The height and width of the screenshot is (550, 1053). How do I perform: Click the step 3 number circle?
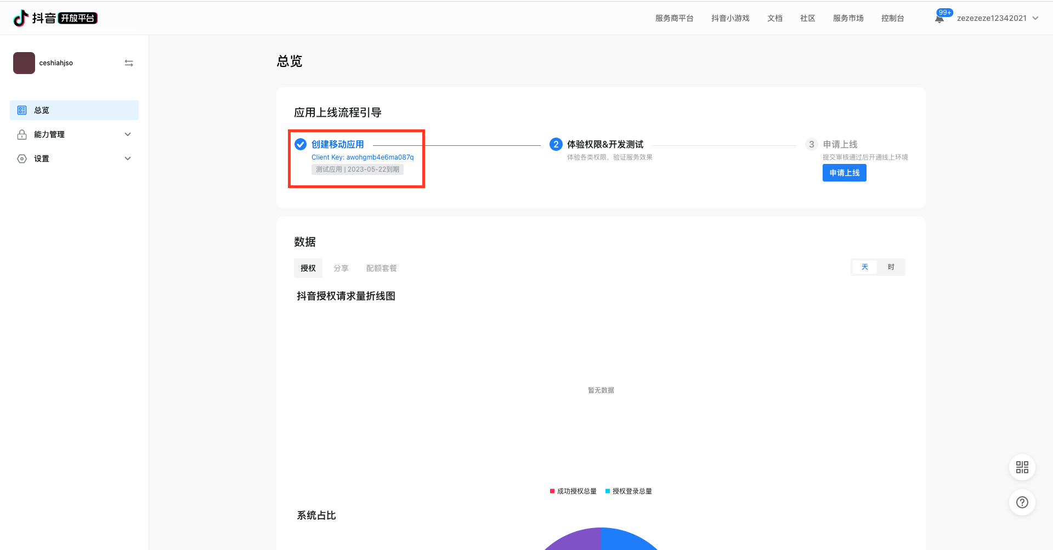tap(812, 144)
